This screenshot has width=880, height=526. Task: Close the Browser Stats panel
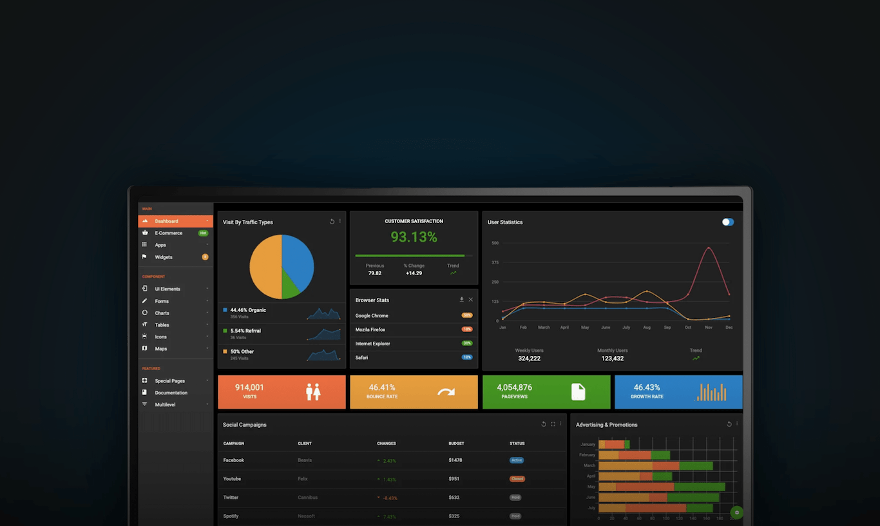click(470, 300)
